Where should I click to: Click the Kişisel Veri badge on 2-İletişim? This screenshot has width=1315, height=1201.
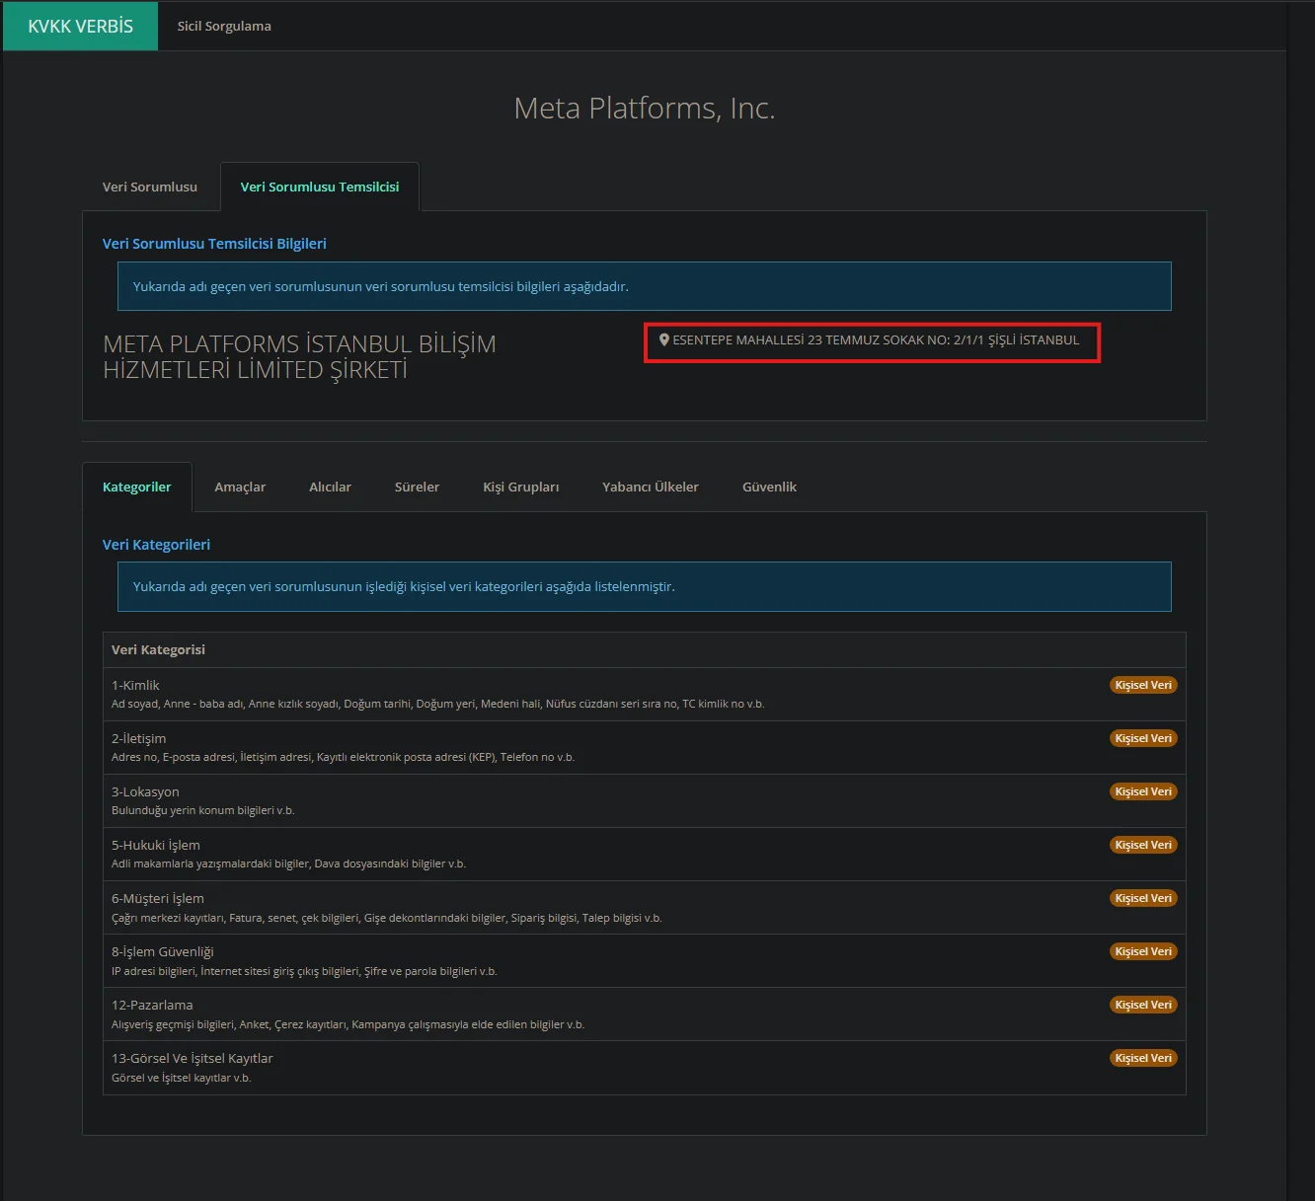coord(1143,738)
